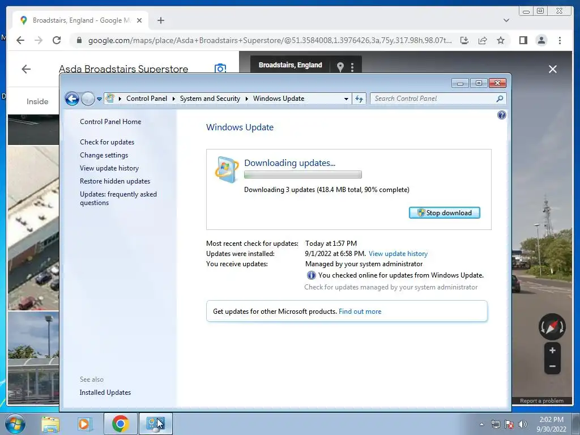This screenshot has width=580, height=435.
Task: Open a new Chrome tab
Action: 160,20
